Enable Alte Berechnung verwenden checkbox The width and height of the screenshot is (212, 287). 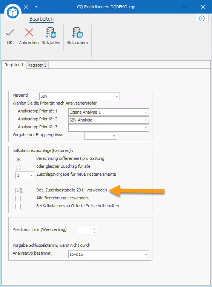point(18,199)
